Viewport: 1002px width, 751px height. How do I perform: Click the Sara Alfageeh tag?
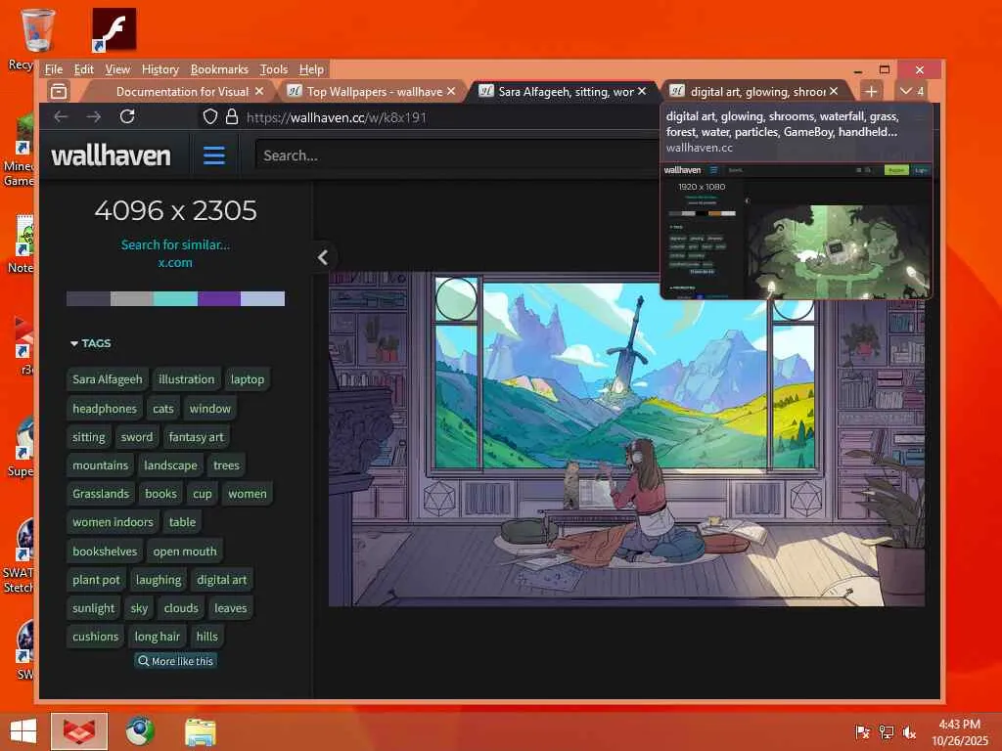coord(108,379)
